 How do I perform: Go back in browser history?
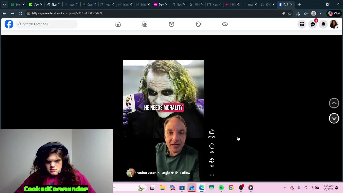pyautogui.click(x=5, y=13)
